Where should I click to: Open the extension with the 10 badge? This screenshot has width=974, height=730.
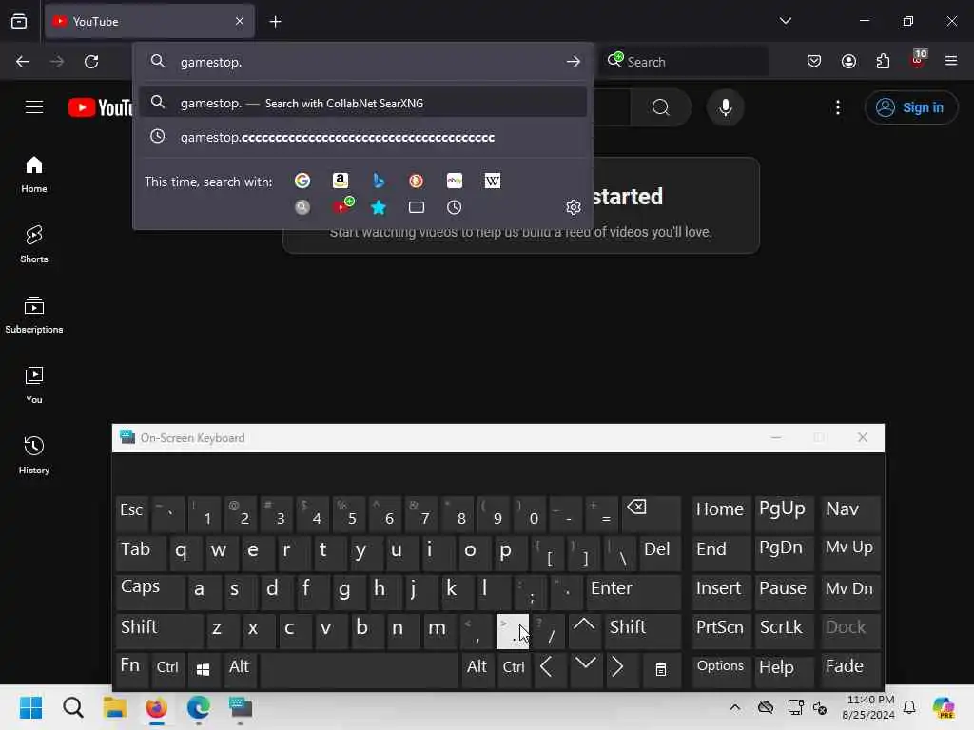click(x=918, y=60)
